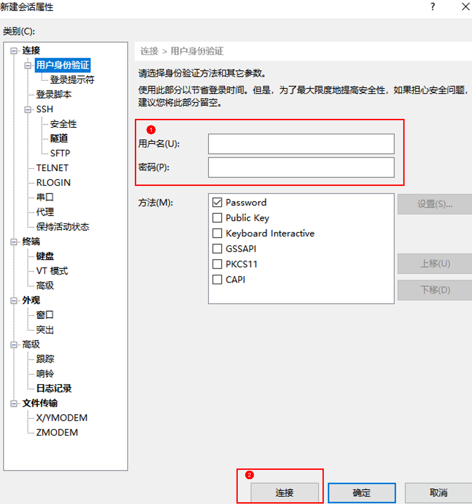Close the 新建会话属性 dialog

point(466,7)
